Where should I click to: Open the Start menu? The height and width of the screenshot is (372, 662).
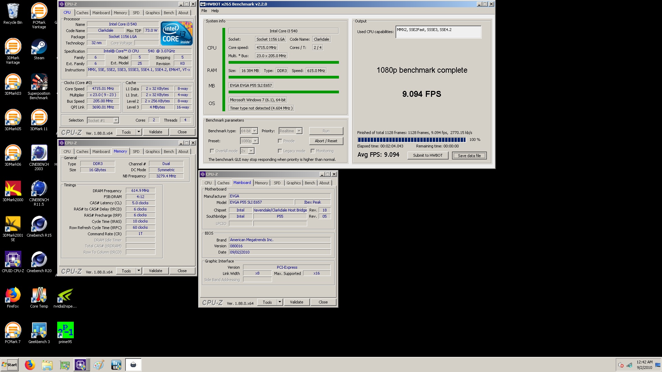click(10, 365)
